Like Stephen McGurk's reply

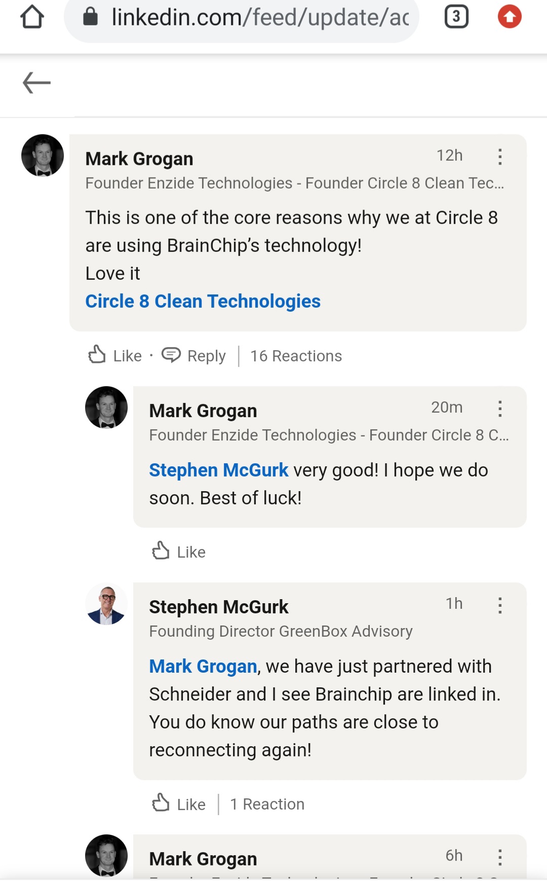(179, 804)
